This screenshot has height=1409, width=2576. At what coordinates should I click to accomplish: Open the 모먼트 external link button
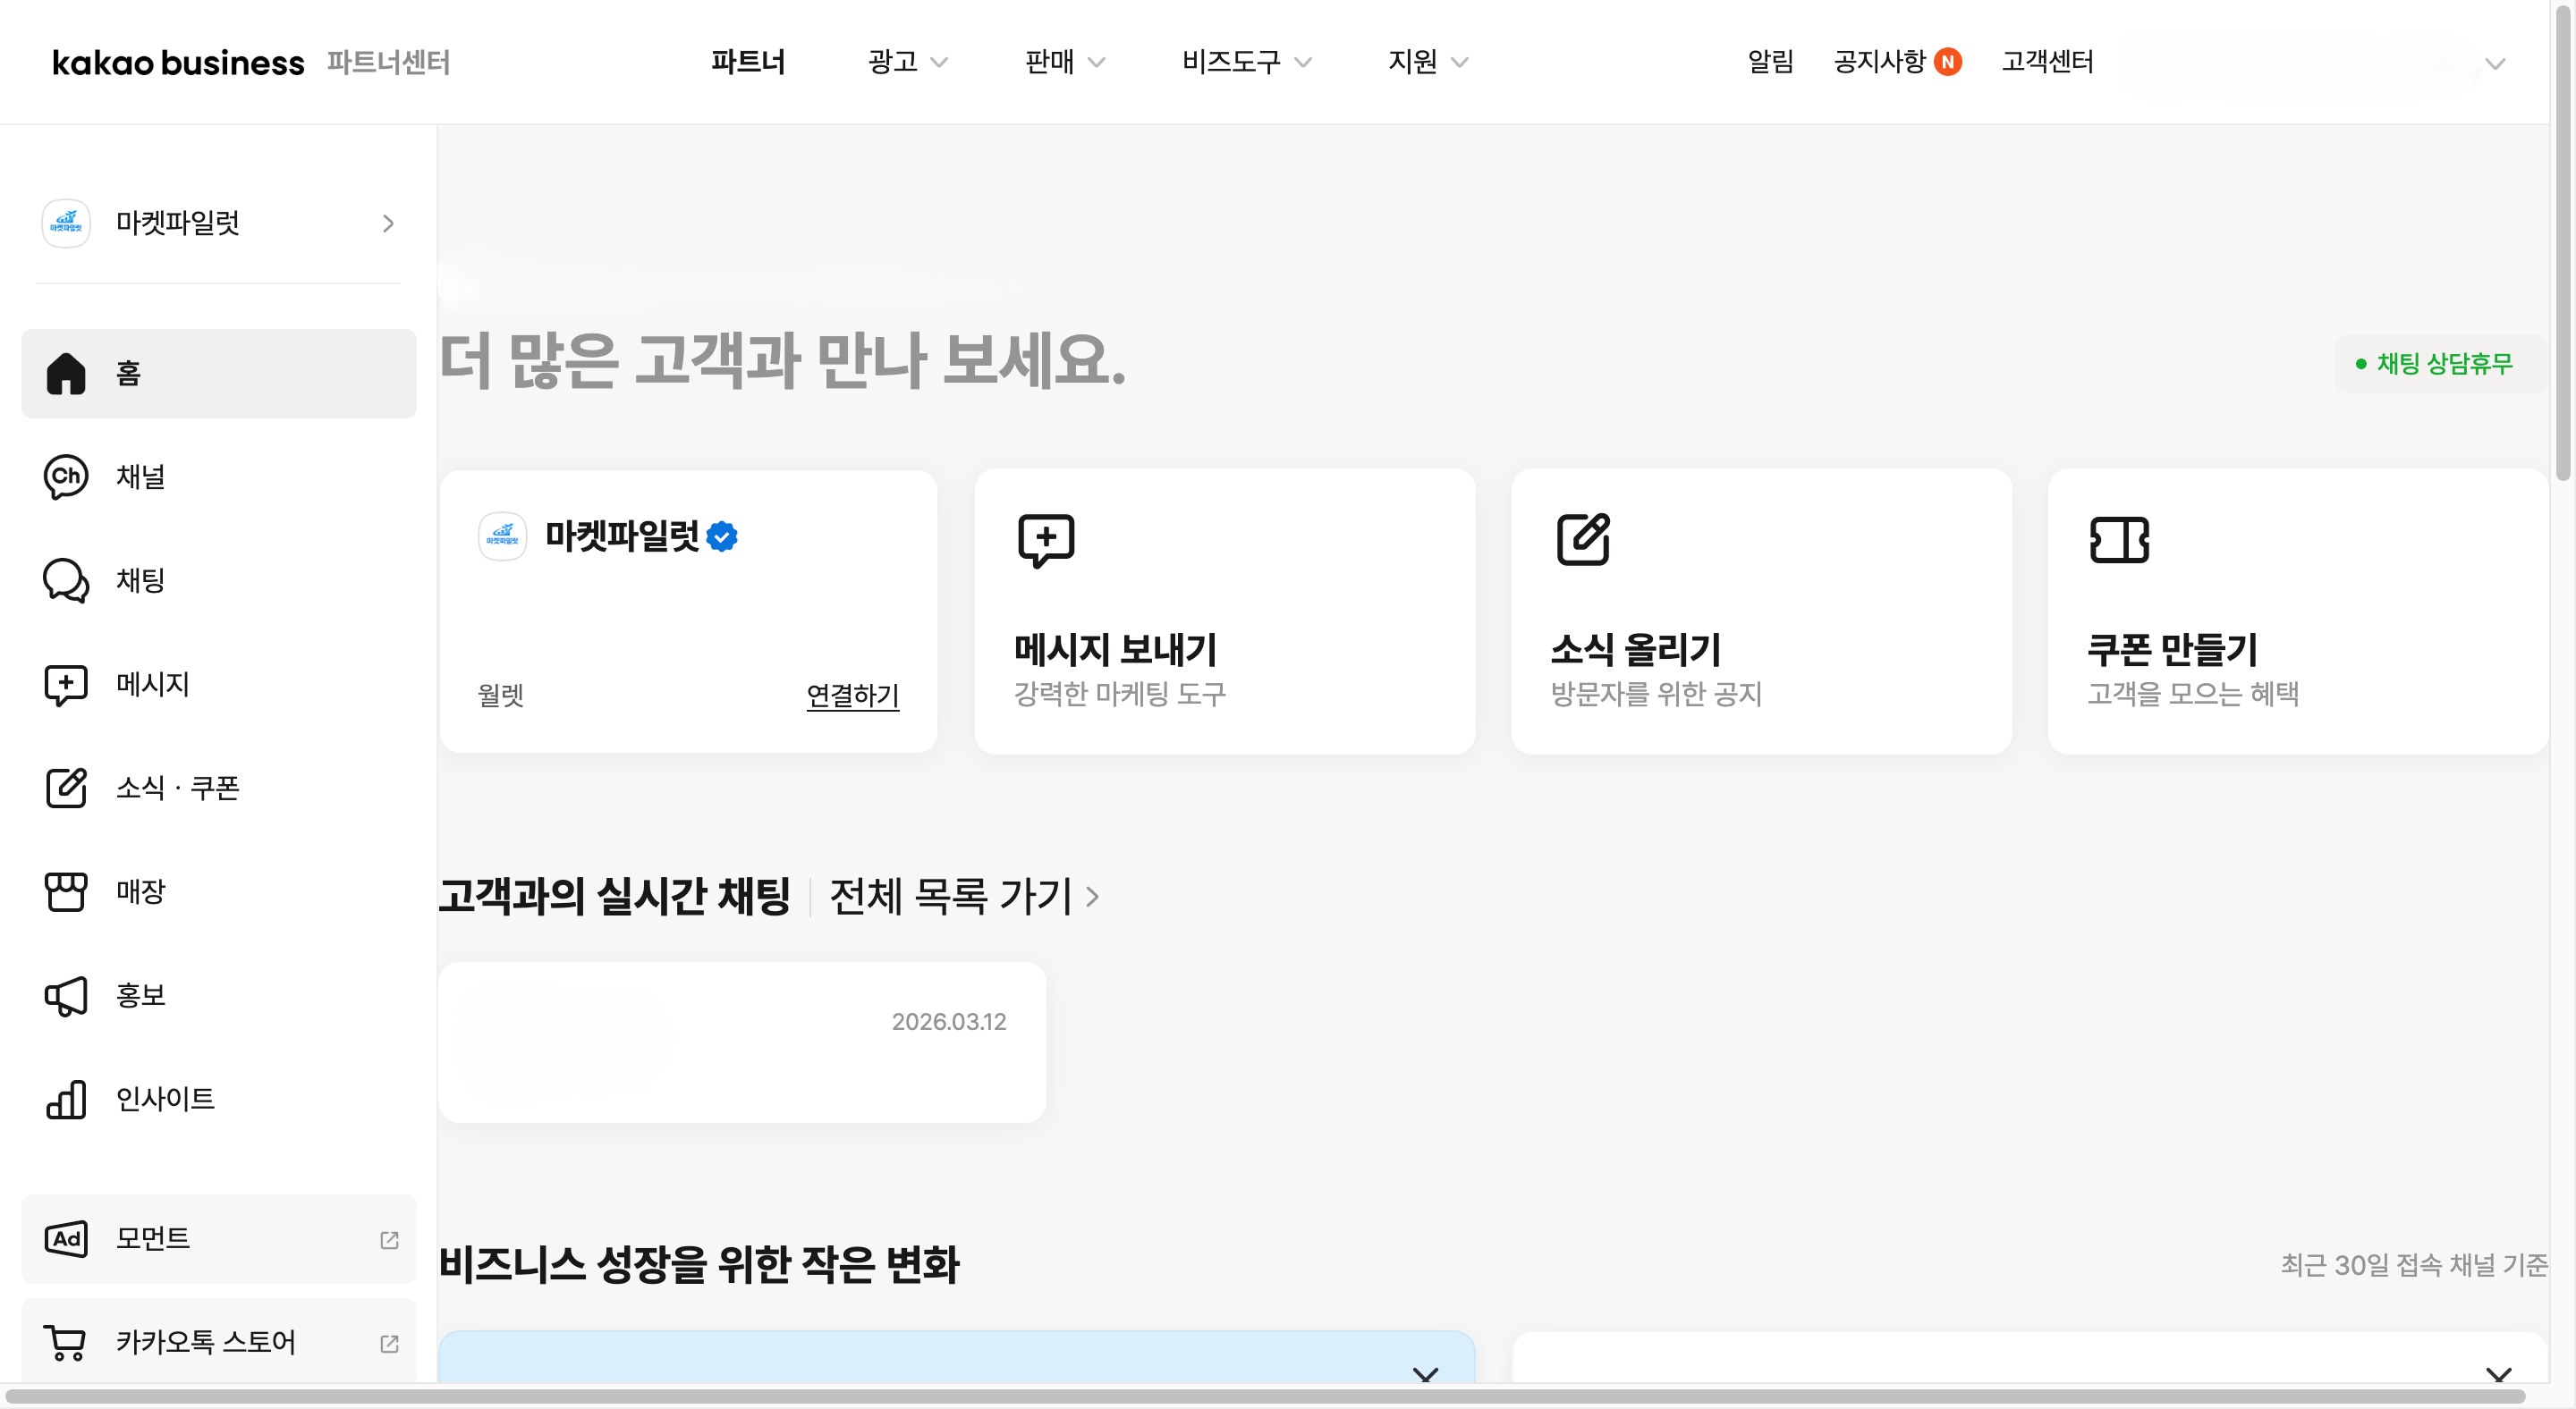pyautogui.click(x=219, y=1239)
